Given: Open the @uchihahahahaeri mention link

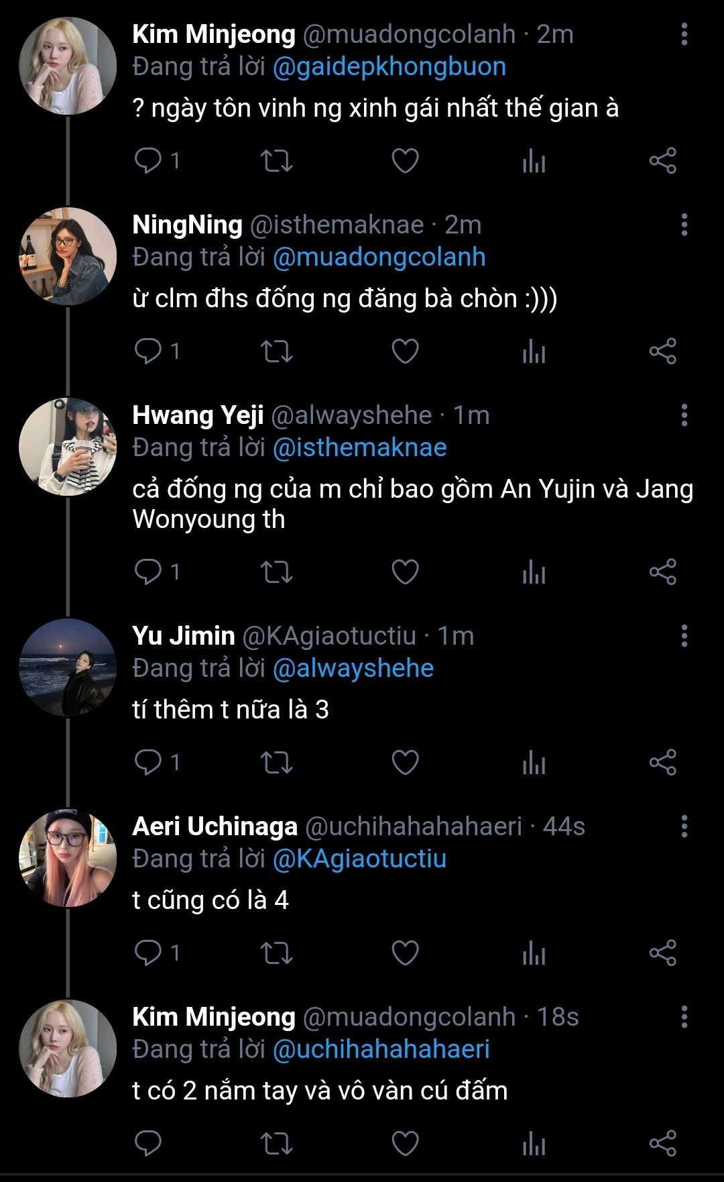Looking at the screenshot, I should point(381,1049).
